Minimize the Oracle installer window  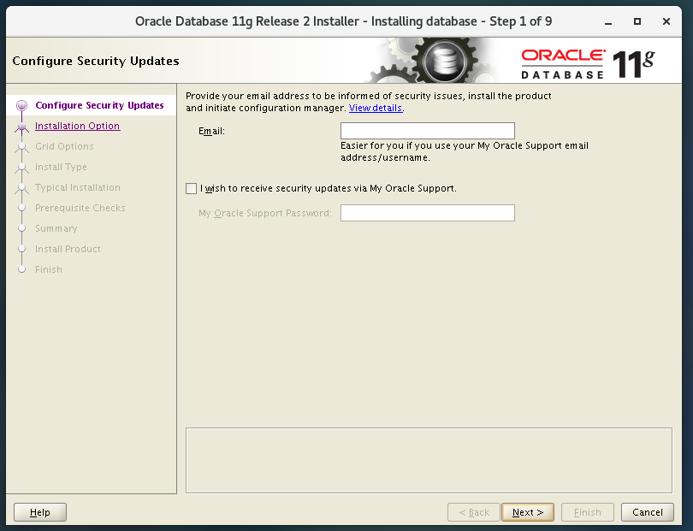608,21
